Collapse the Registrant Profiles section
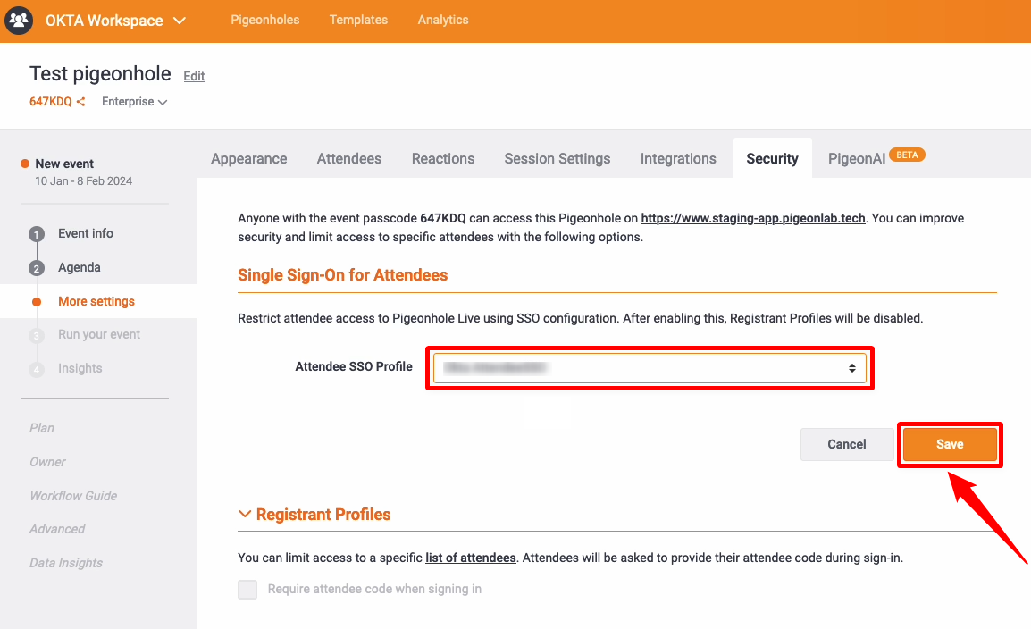This screenshot has width=1031, height=629. tap(245, 515)
